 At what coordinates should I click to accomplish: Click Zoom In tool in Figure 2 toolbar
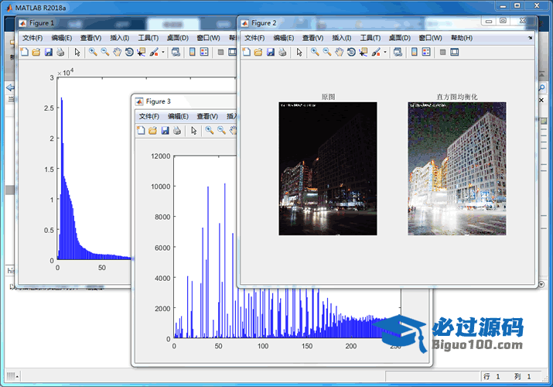[315, 53]
